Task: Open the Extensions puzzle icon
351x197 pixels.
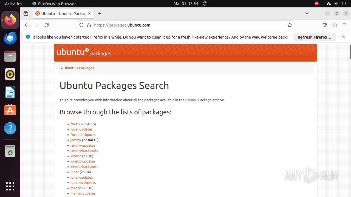Action: point(335,25)
